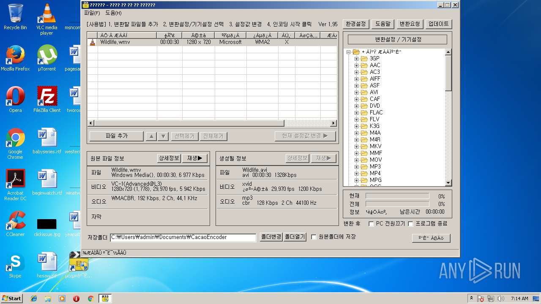Open the 도움말(H) menu
This screenshot has width=541, height=304.
pyautogui.click(x=113, y=13)
